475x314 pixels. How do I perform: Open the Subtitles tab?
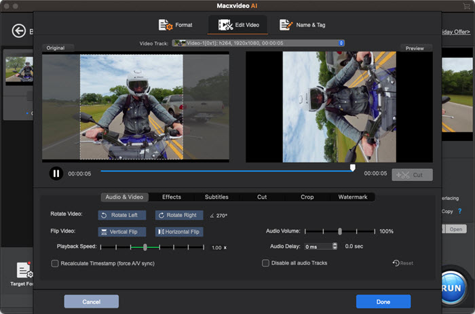click(x=216, y=197)
